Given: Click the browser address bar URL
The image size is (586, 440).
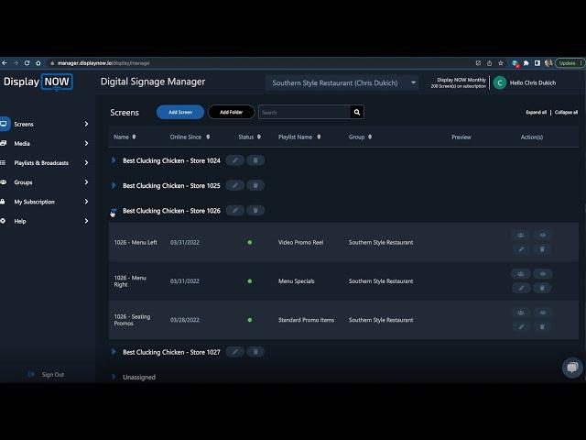Looking at the screenshot, I should (x=103, y=63).
